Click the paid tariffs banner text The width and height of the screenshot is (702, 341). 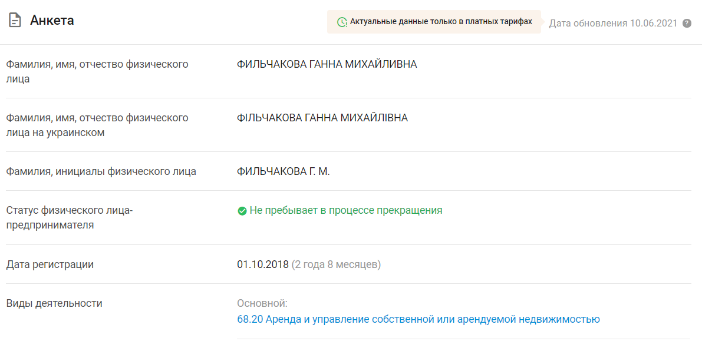[441, 22]
